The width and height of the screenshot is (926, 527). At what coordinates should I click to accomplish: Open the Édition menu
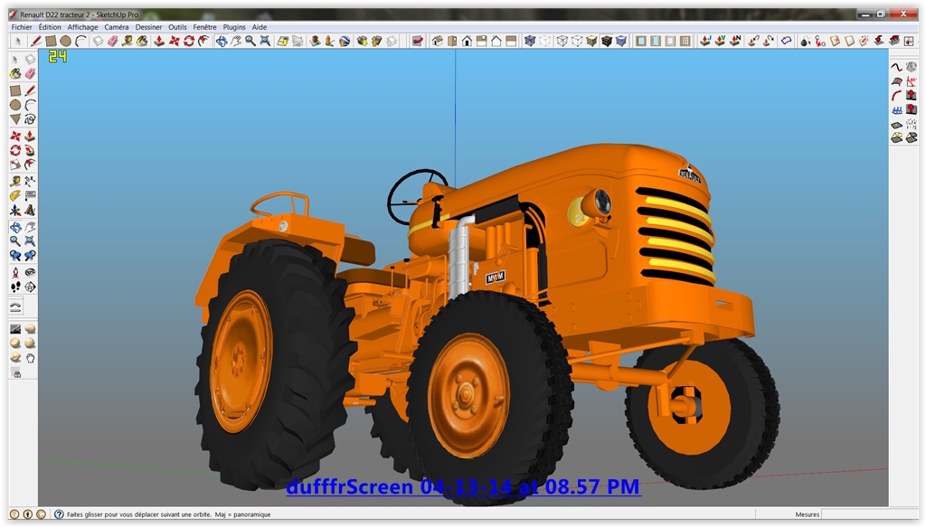pyautogui.click(x=50, y=27)
